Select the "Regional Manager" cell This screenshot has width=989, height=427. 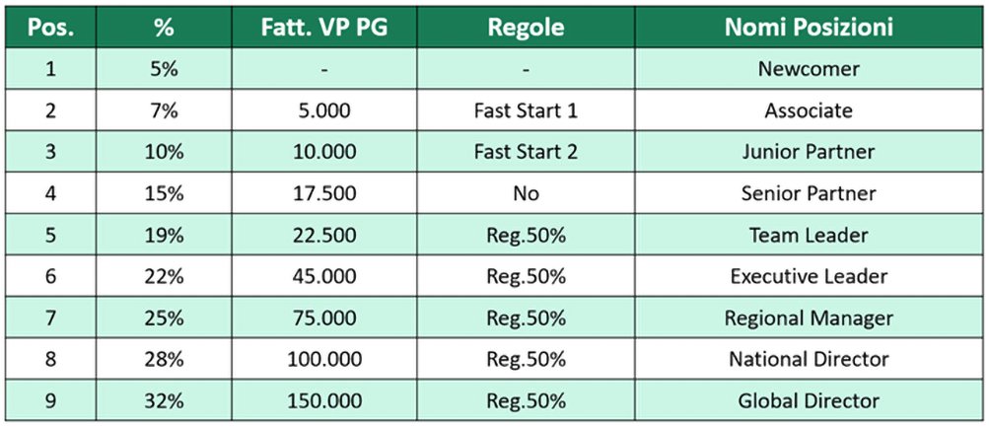click(x=808, y=318)
